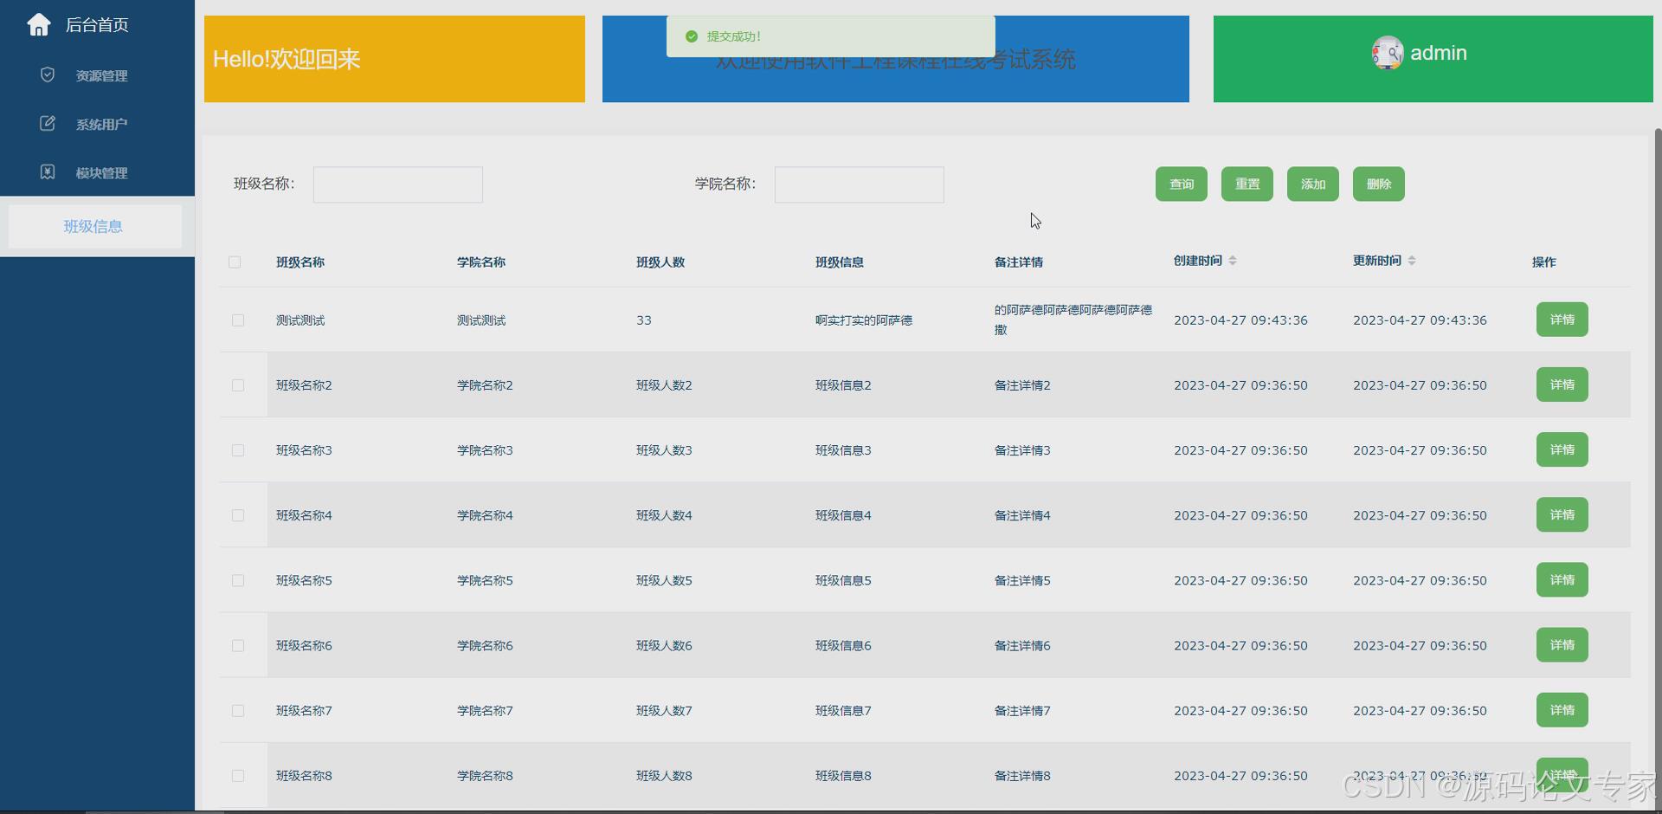Check the box for row 班级名称4
The height and width of the screenshot is (814, 1662).
pos(238,515)
